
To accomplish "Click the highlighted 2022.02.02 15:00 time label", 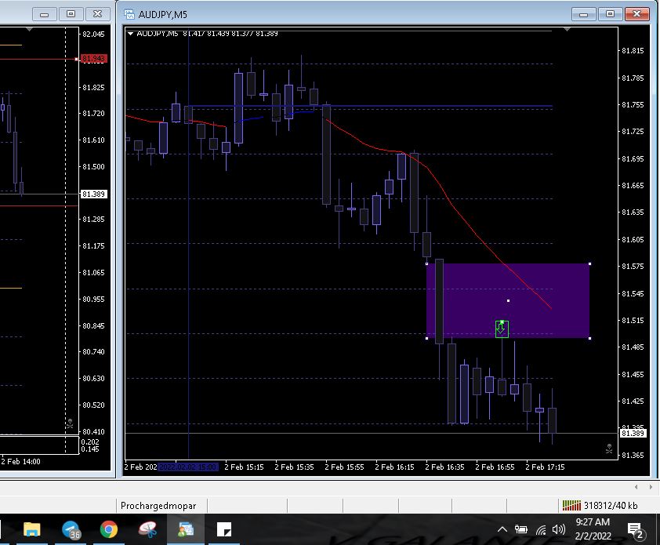I will pyautogui.click(x=187, y=467).
